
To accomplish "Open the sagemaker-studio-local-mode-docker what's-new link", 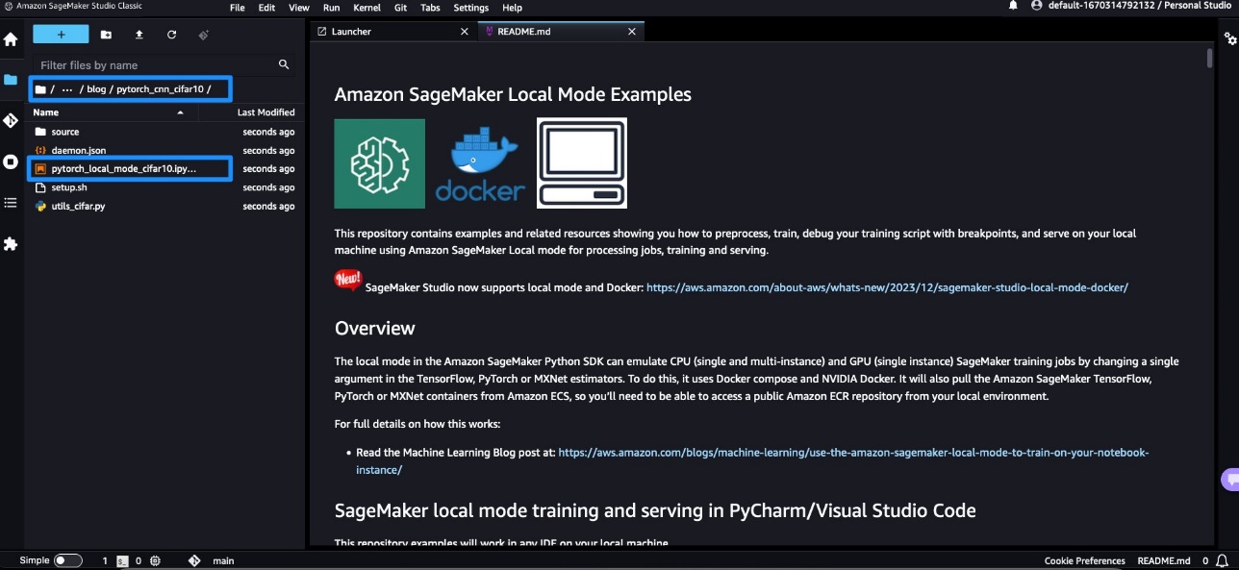I will [x=887, y=287].
